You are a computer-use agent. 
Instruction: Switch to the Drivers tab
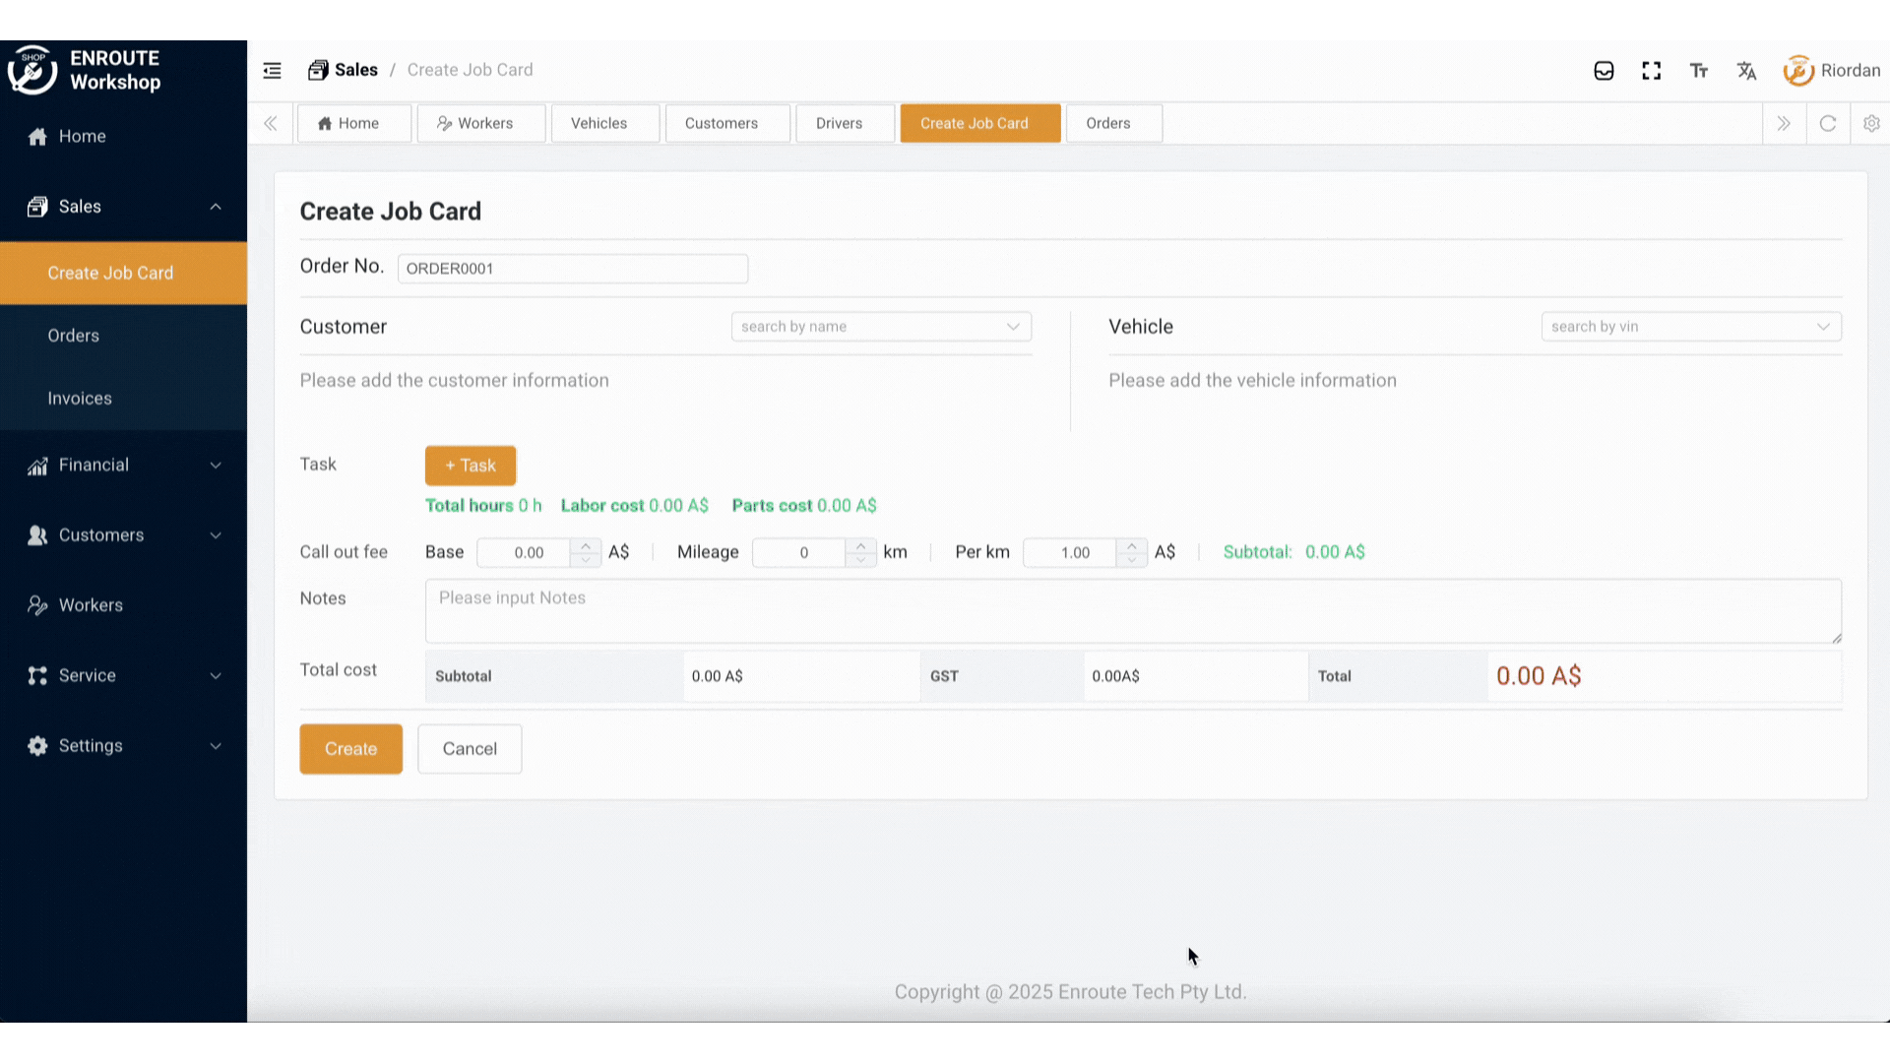[839, 123]
